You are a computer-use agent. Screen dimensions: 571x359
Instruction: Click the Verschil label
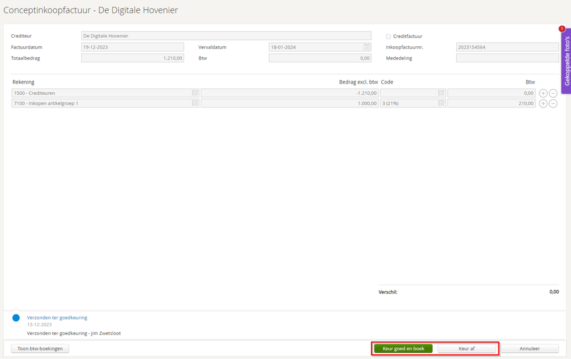(x=388, y=292)
